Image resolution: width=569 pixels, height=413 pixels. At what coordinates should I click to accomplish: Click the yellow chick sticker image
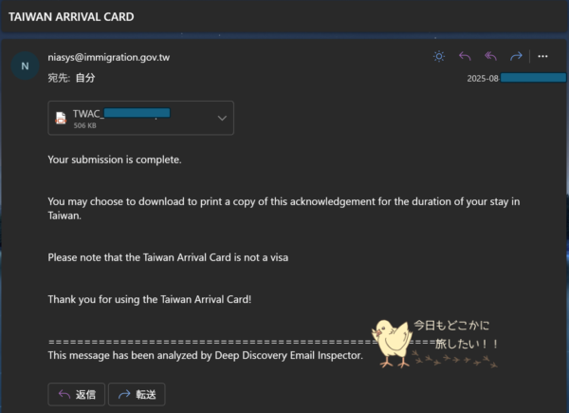click(393, 344)
